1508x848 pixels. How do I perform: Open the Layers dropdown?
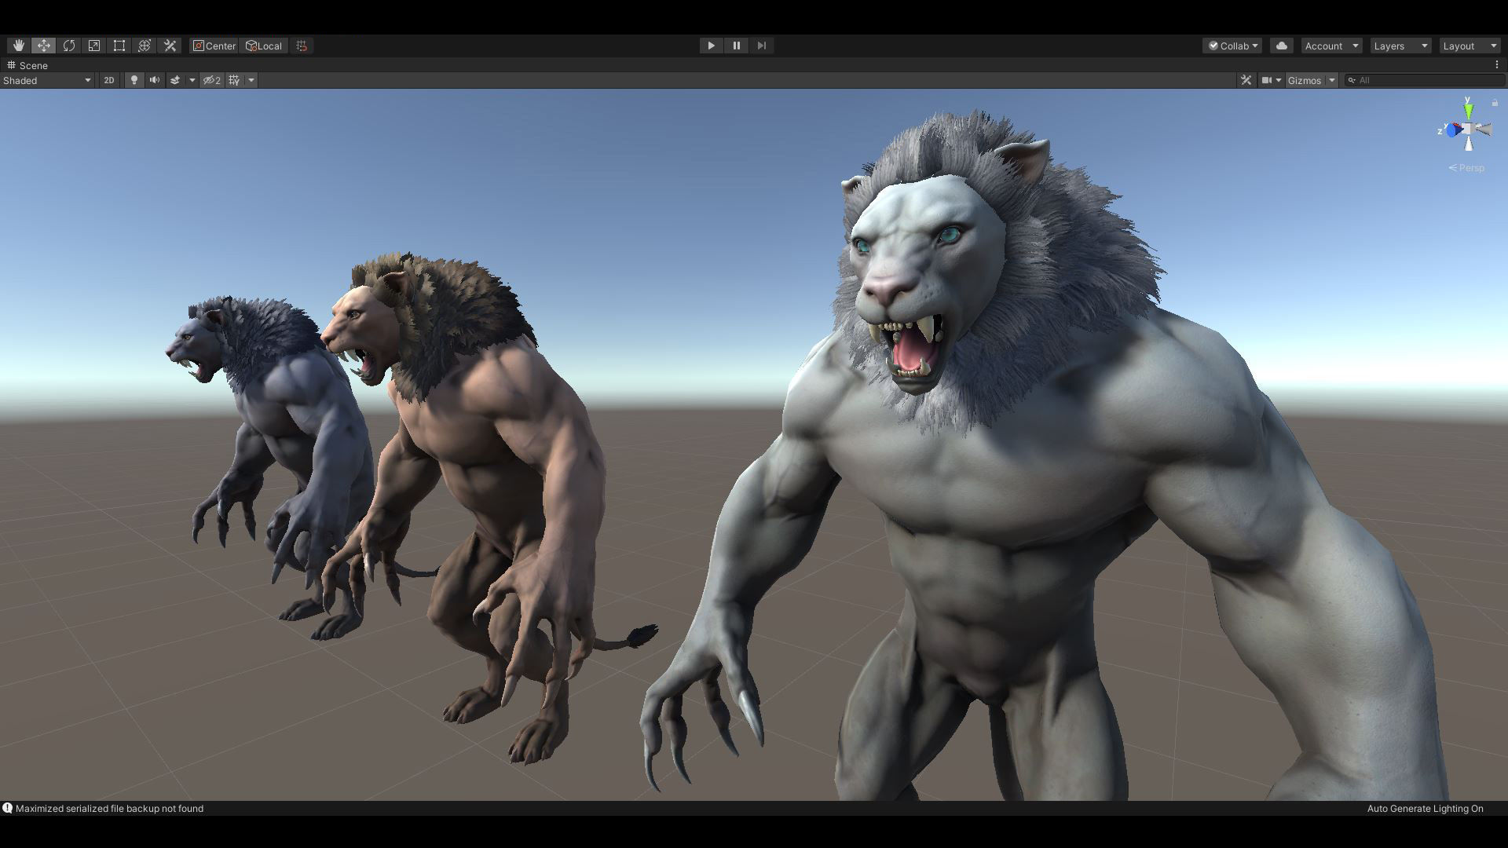[x=1400, y=46]
